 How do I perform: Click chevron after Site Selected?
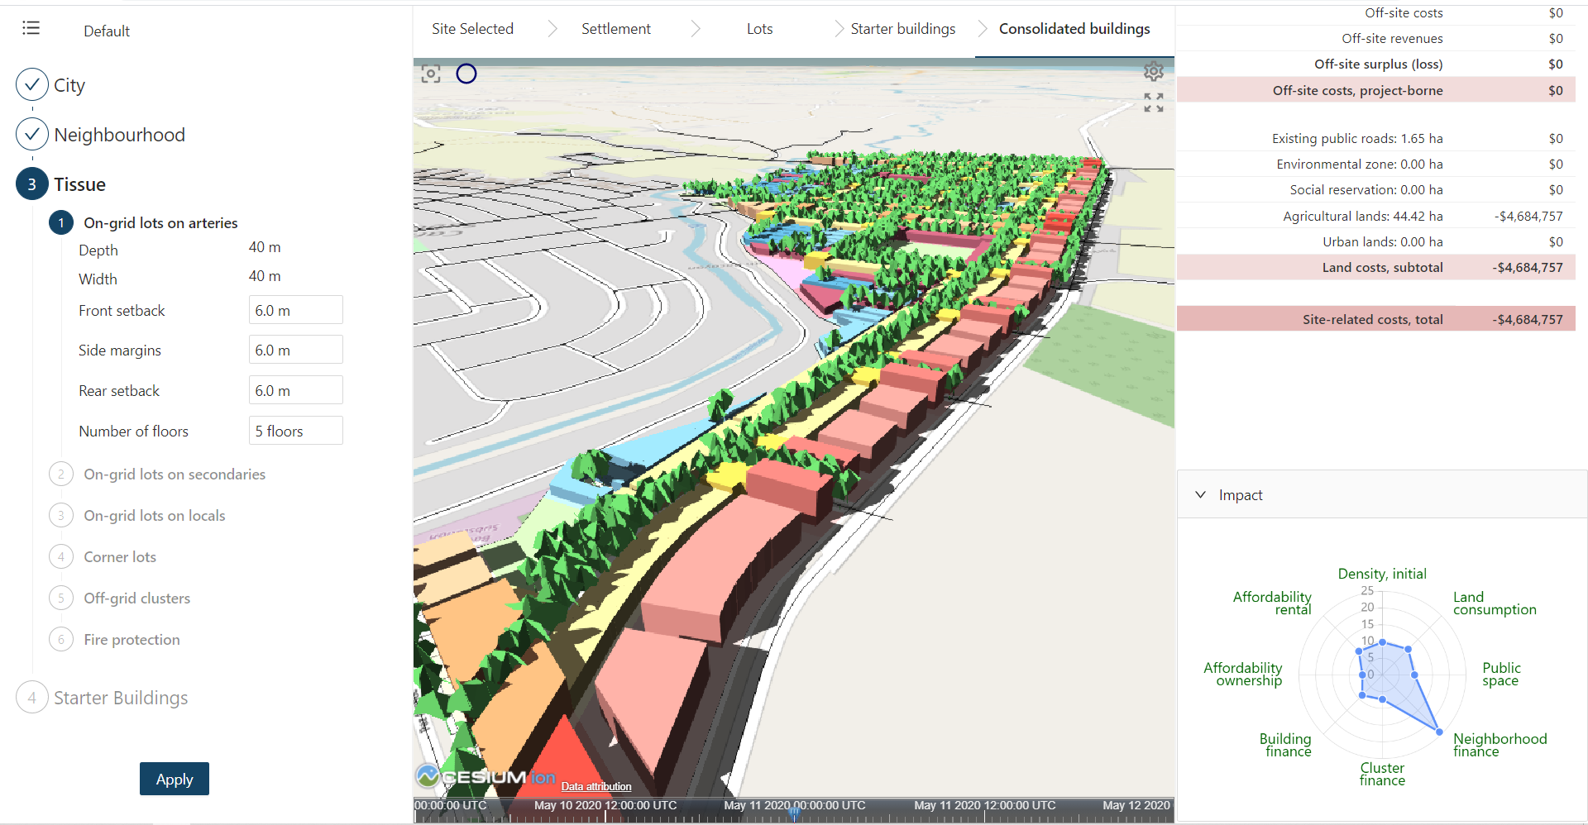[552, 29]
